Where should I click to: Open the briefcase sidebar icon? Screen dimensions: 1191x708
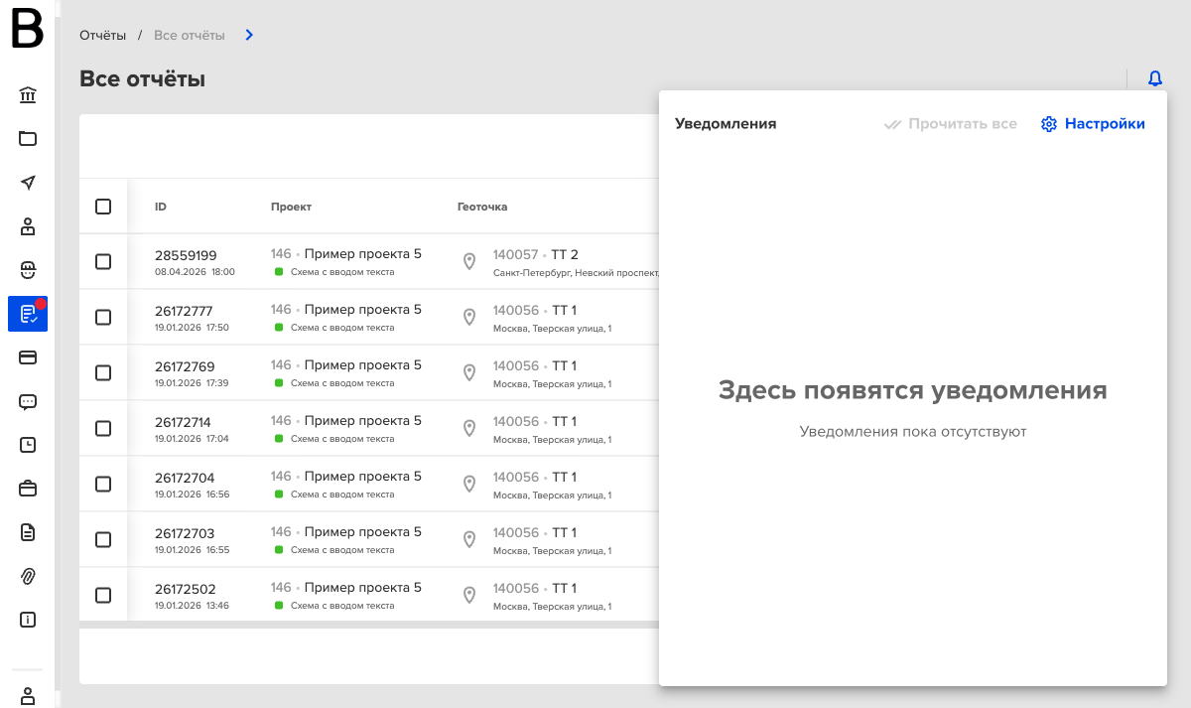pos(28,489)
